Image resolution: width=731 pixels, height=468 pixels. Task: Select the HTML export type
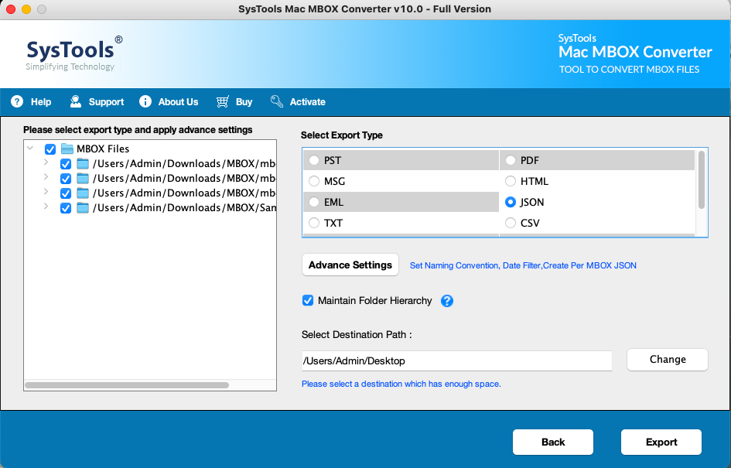(x=511, y=181)
